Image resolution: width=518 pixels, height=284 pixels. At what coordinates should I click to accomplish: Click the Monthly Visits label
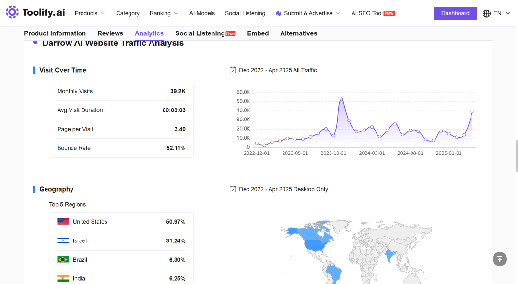(x=75, y=91)
